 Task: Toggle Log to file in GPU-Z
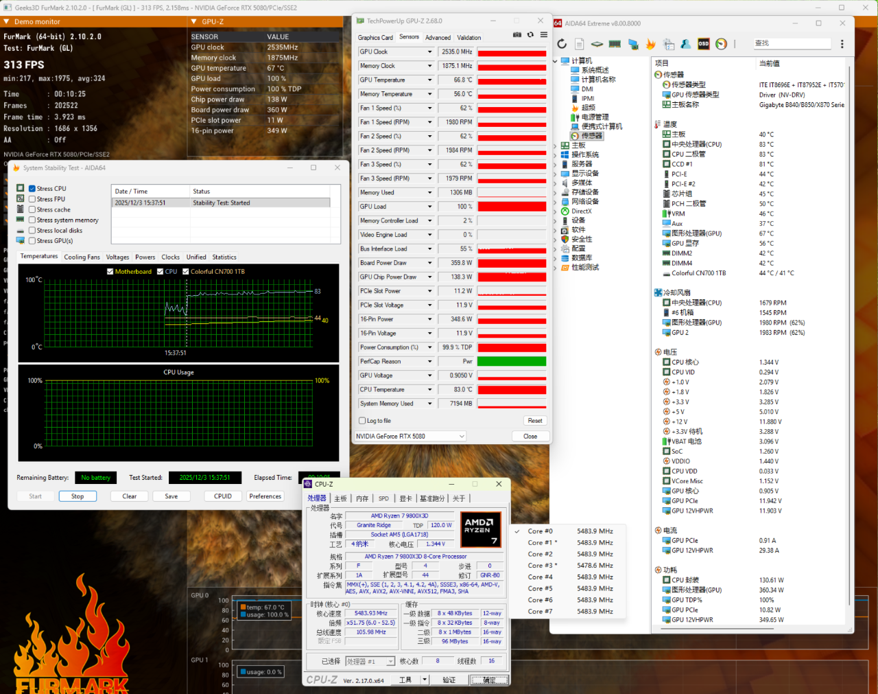tap(362, 421)
